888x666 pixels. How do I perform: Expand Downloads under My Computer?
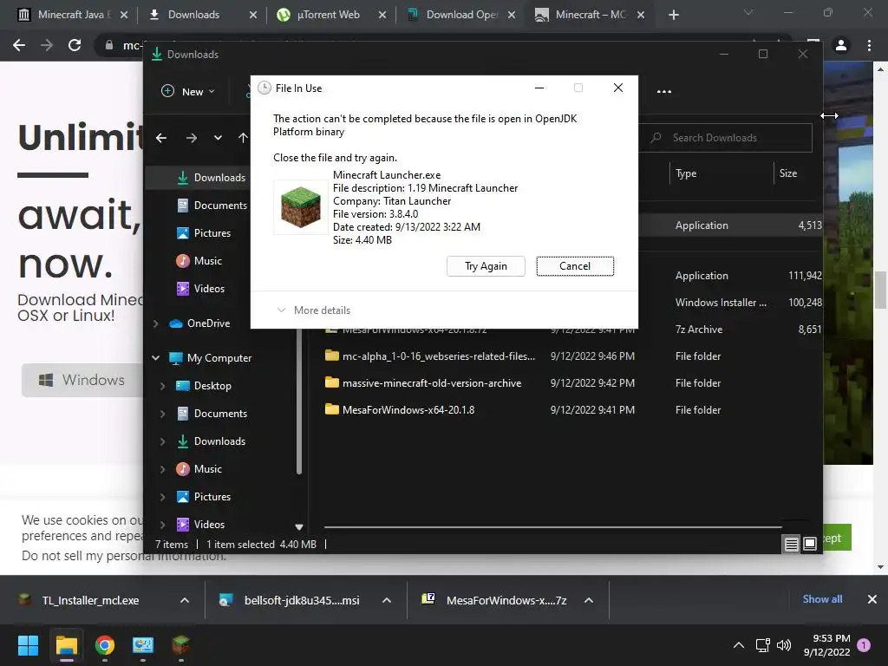point(162,441)
